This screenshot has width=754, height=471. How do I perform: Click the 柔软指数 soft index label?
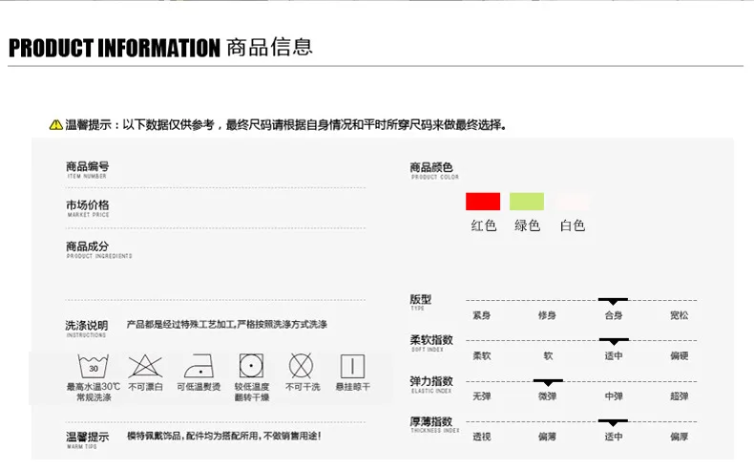coord(431,343)
